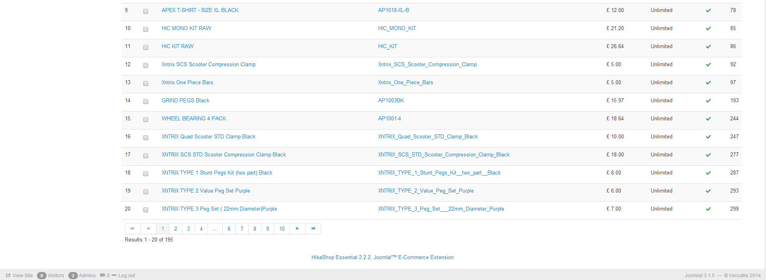Open WHEEL BEARING 4 PACK product
Image resolution: width=766 pixels, height=280 pixels.
click(x=194, y=118)
